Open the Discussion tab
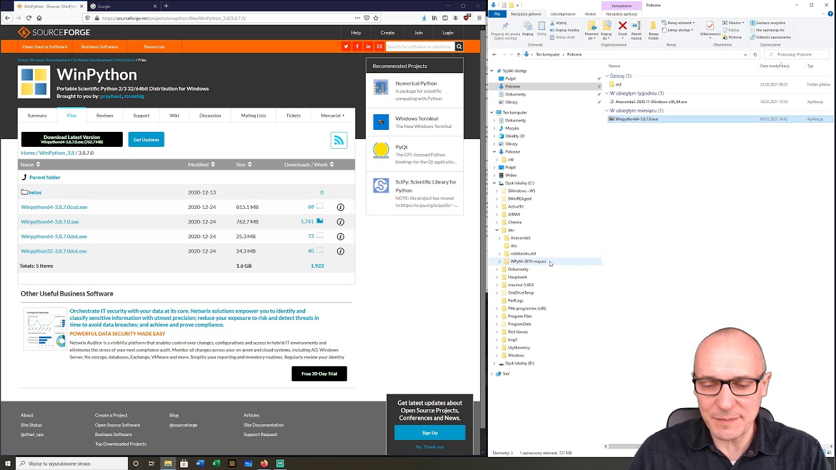This screenshot has height=470, width=836. (210, 116)
